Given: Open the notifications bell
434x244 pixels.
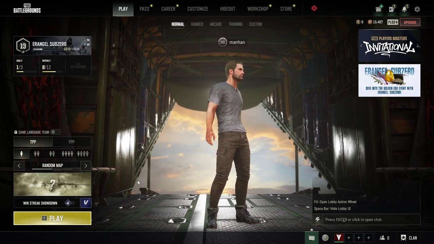Looking at the screenshot, I should [x=405, y=9].
